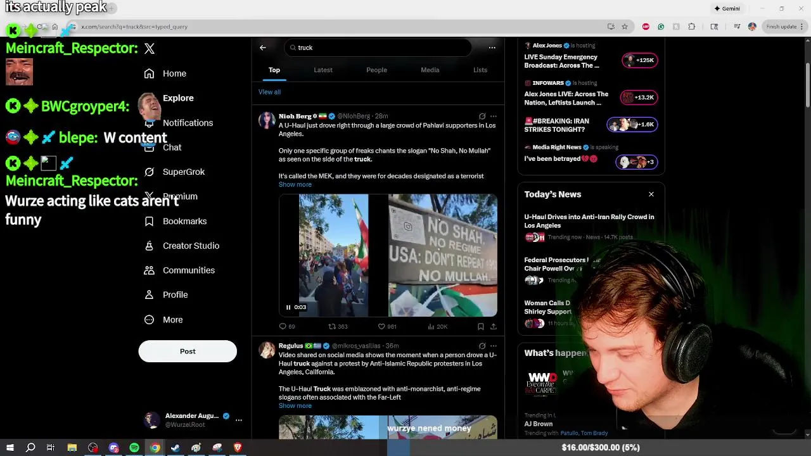
Task: Open the media controls icon in Chrome toolbar
Action: click(x=737, y=27)
